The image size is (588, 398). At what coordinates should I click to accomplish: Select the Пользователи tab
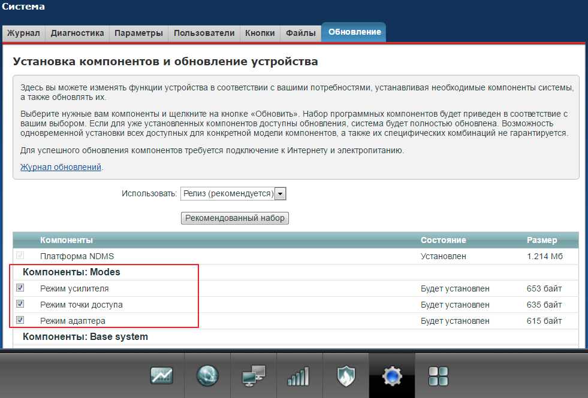(204, 34)
